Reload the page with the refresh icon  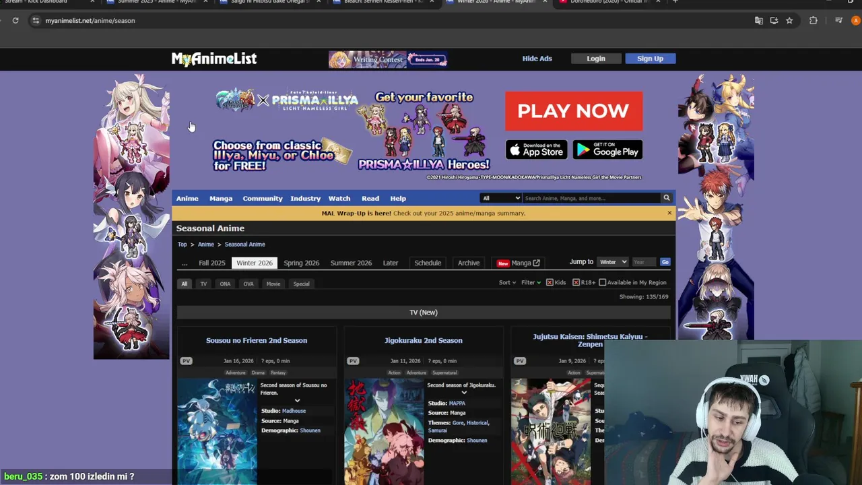click(15, 20)
